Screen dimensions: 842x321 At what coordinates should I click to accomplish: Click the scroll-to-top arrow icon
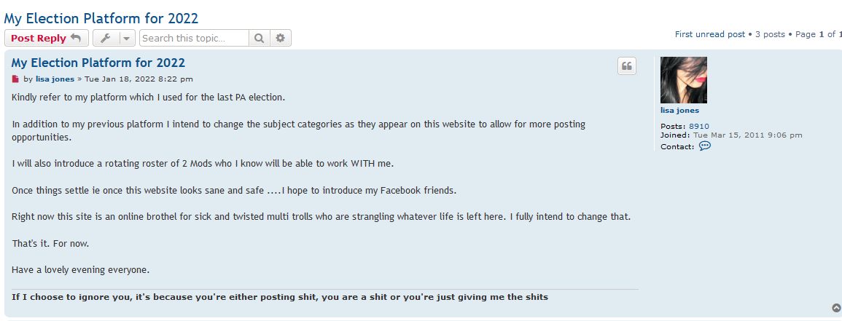pyautogui.click(x=836, y=308)
